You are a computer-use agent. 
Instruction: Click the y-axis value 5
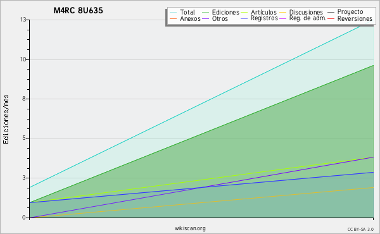click(24, 138)
